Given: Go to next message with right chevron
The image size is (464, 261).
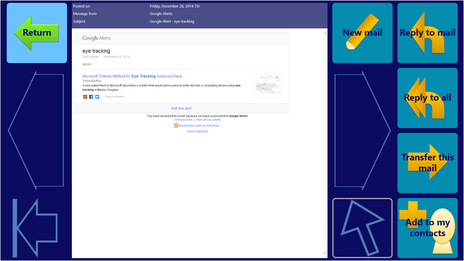Looking at the screenshot, I should pyautogui.click(x=363, y=130).
